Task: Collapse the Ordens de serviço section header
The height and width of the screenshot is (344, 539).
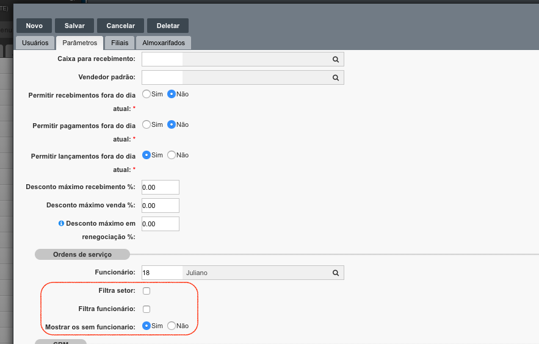Action: pos(82,254)
